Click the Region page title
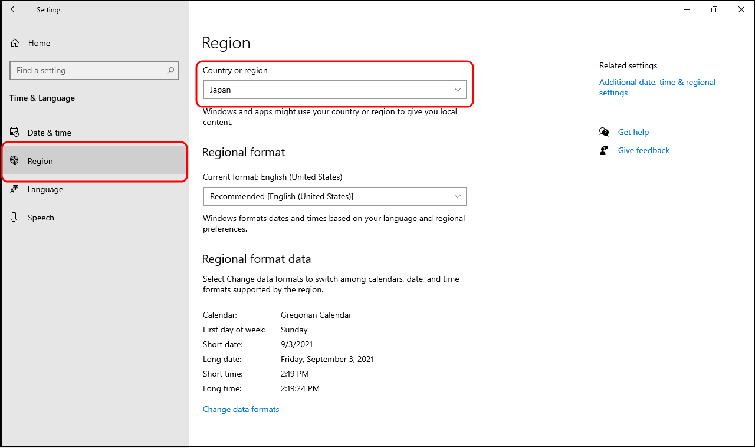755x448 pixels. pyautogui.click(x=226, y=43)
